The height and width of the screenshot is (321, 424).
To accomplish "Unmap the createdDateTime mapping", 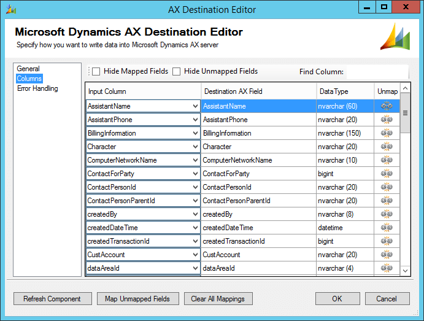I will (x=387, y=228).
